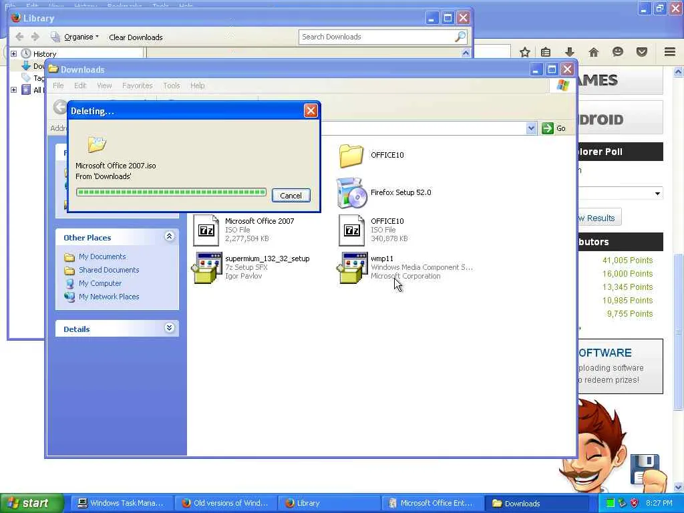Click the Firefox home icon
The image size is (684, 513).
594,52
